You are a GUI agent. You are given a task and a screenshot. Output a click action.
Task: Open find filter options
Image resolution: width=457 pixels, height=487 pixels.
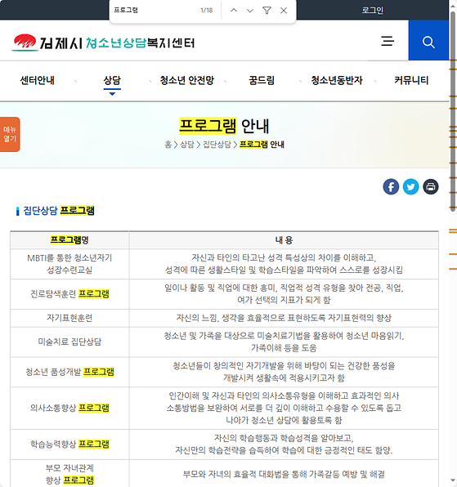(x=267, y=11)
